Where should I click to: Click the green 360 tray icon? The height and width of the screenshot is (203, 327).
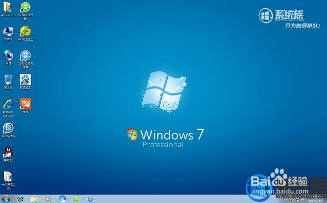(x=292, y=199)
